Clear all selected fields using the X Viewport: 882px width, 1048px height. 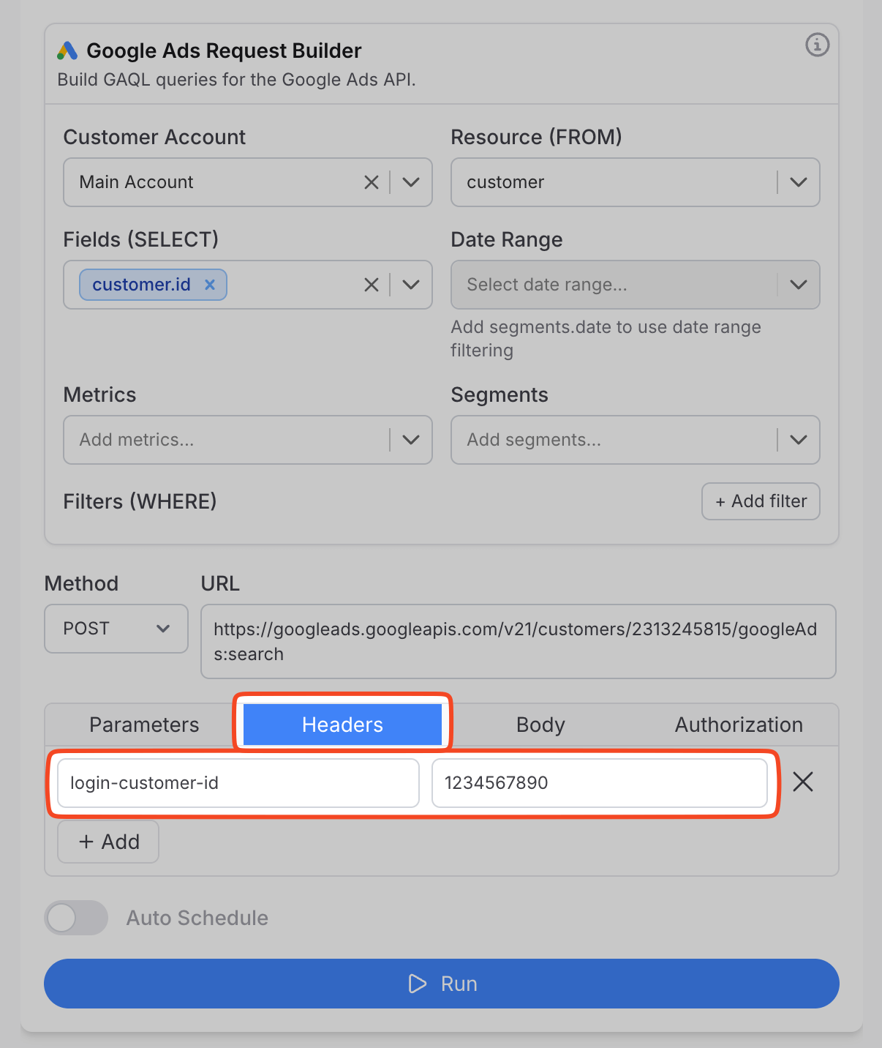pos(371,285)
